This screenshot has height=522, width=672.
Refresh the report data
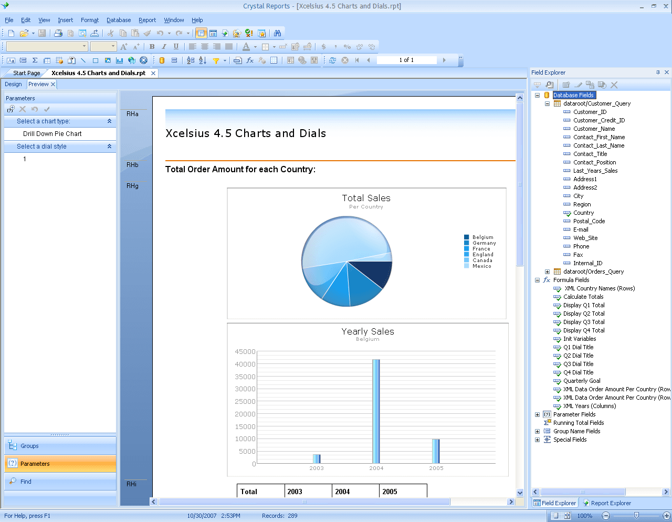pos(332,60)
